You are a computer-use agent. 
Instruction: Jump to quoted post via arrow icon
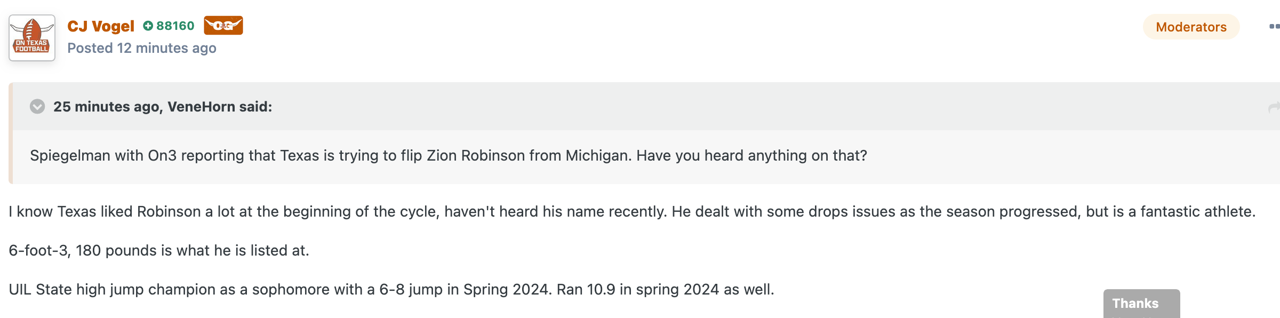(x=1274, y=108)
